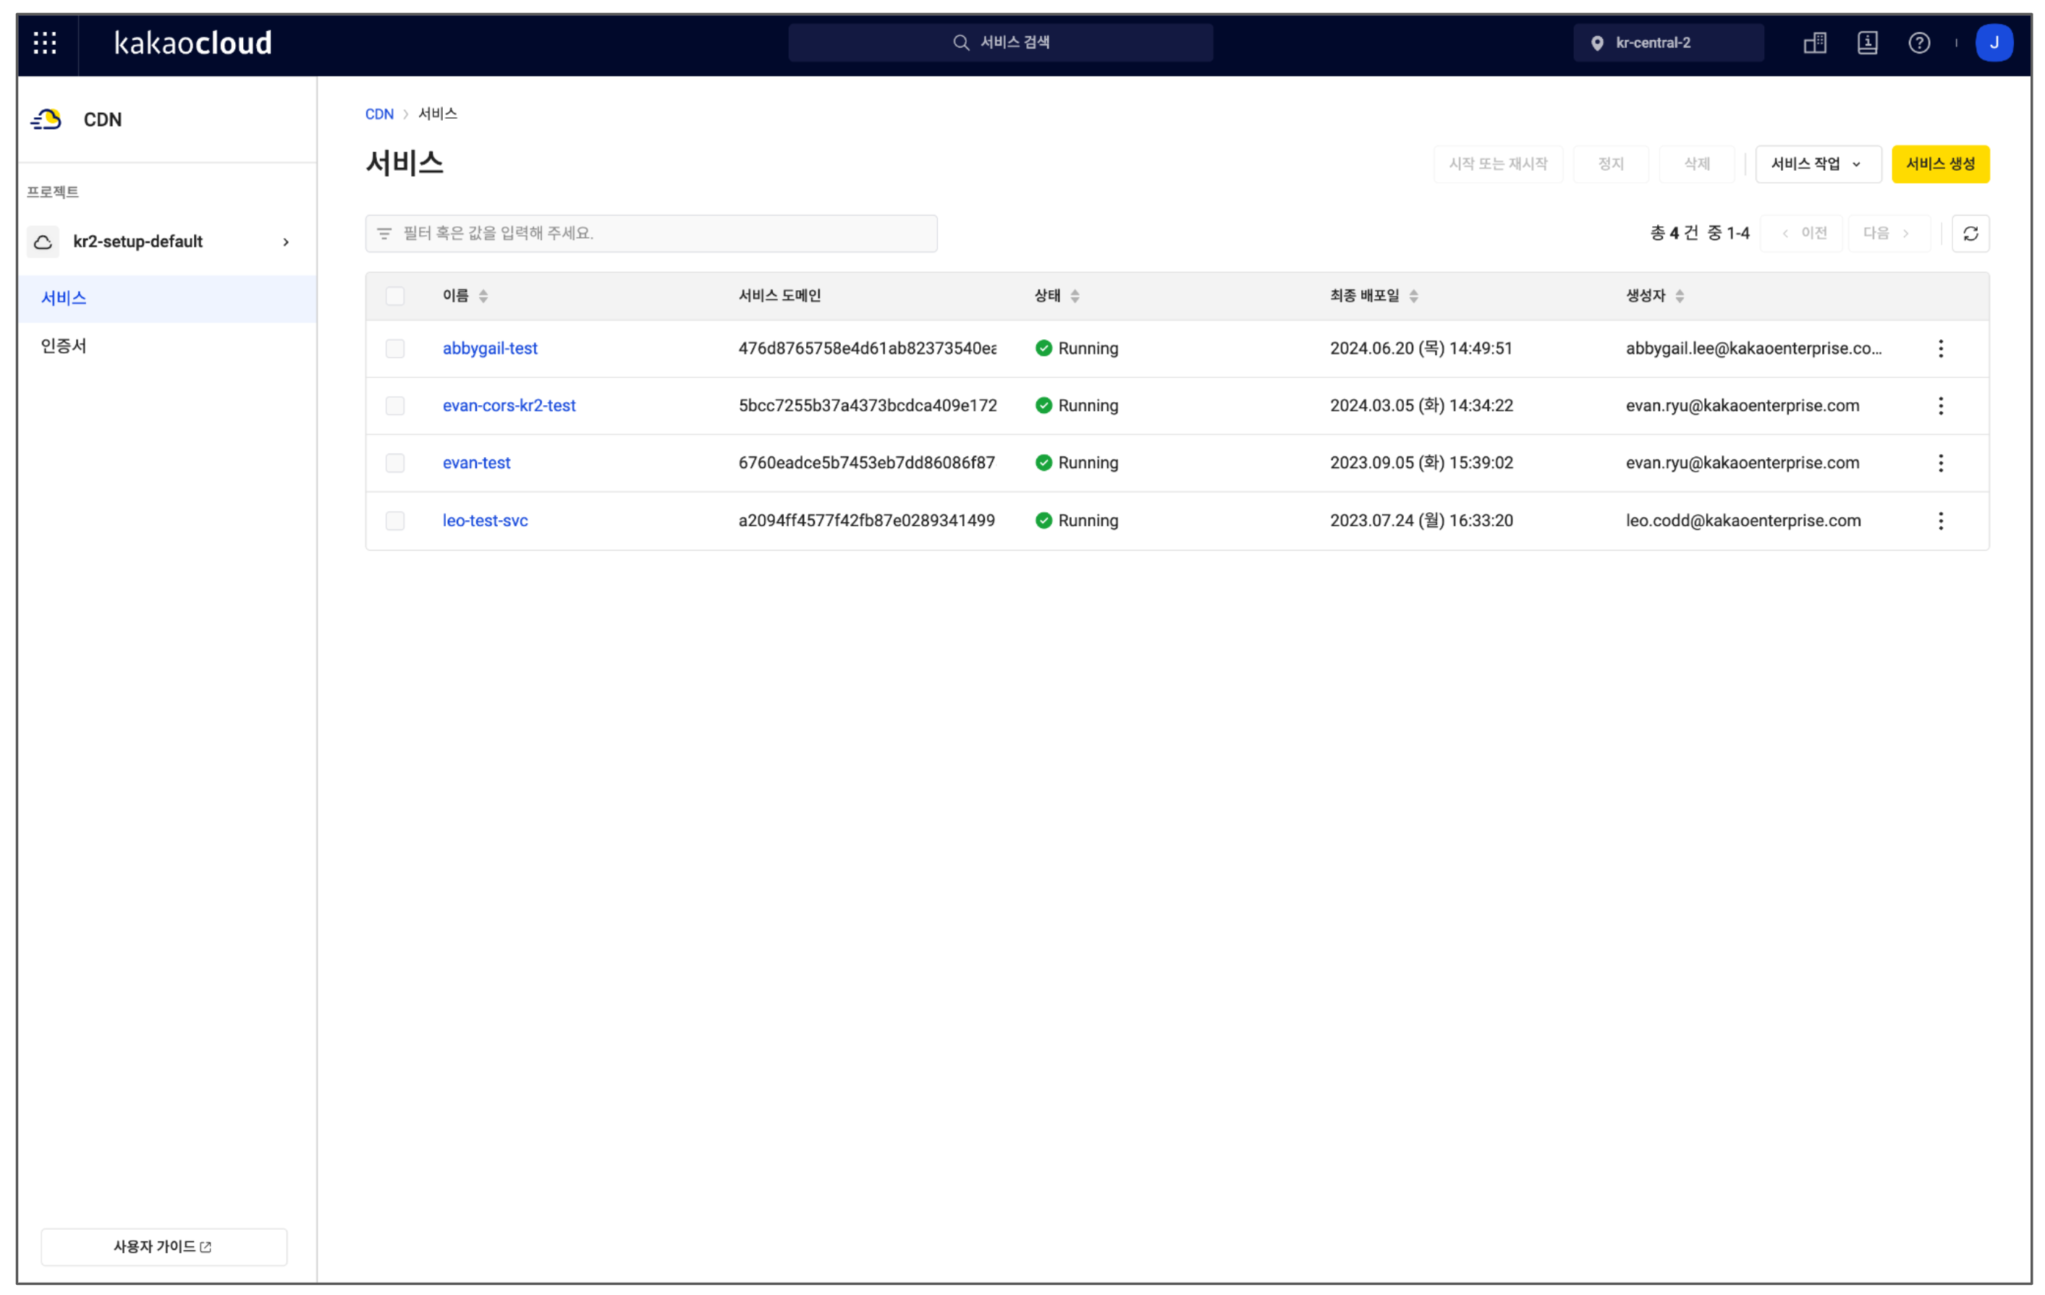Open more options for evan-test row
This screenshot has height=1295, width=2045.
[x=1941, y=463]
